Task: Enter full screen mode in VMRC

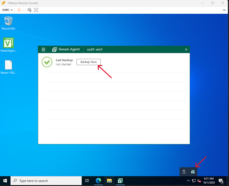Action: [36, 10]
